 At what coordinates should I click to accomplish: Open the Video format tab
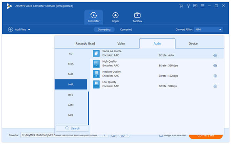tap(121, 43)
